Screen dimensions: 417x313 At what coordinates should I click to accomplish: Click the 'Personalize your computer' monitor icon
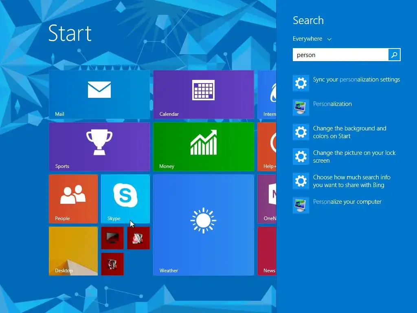tap(301, 205)
